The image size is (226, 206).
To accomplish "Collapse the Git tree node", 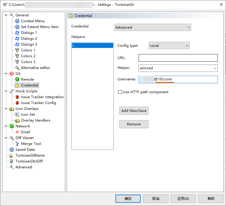I will 6,74.
